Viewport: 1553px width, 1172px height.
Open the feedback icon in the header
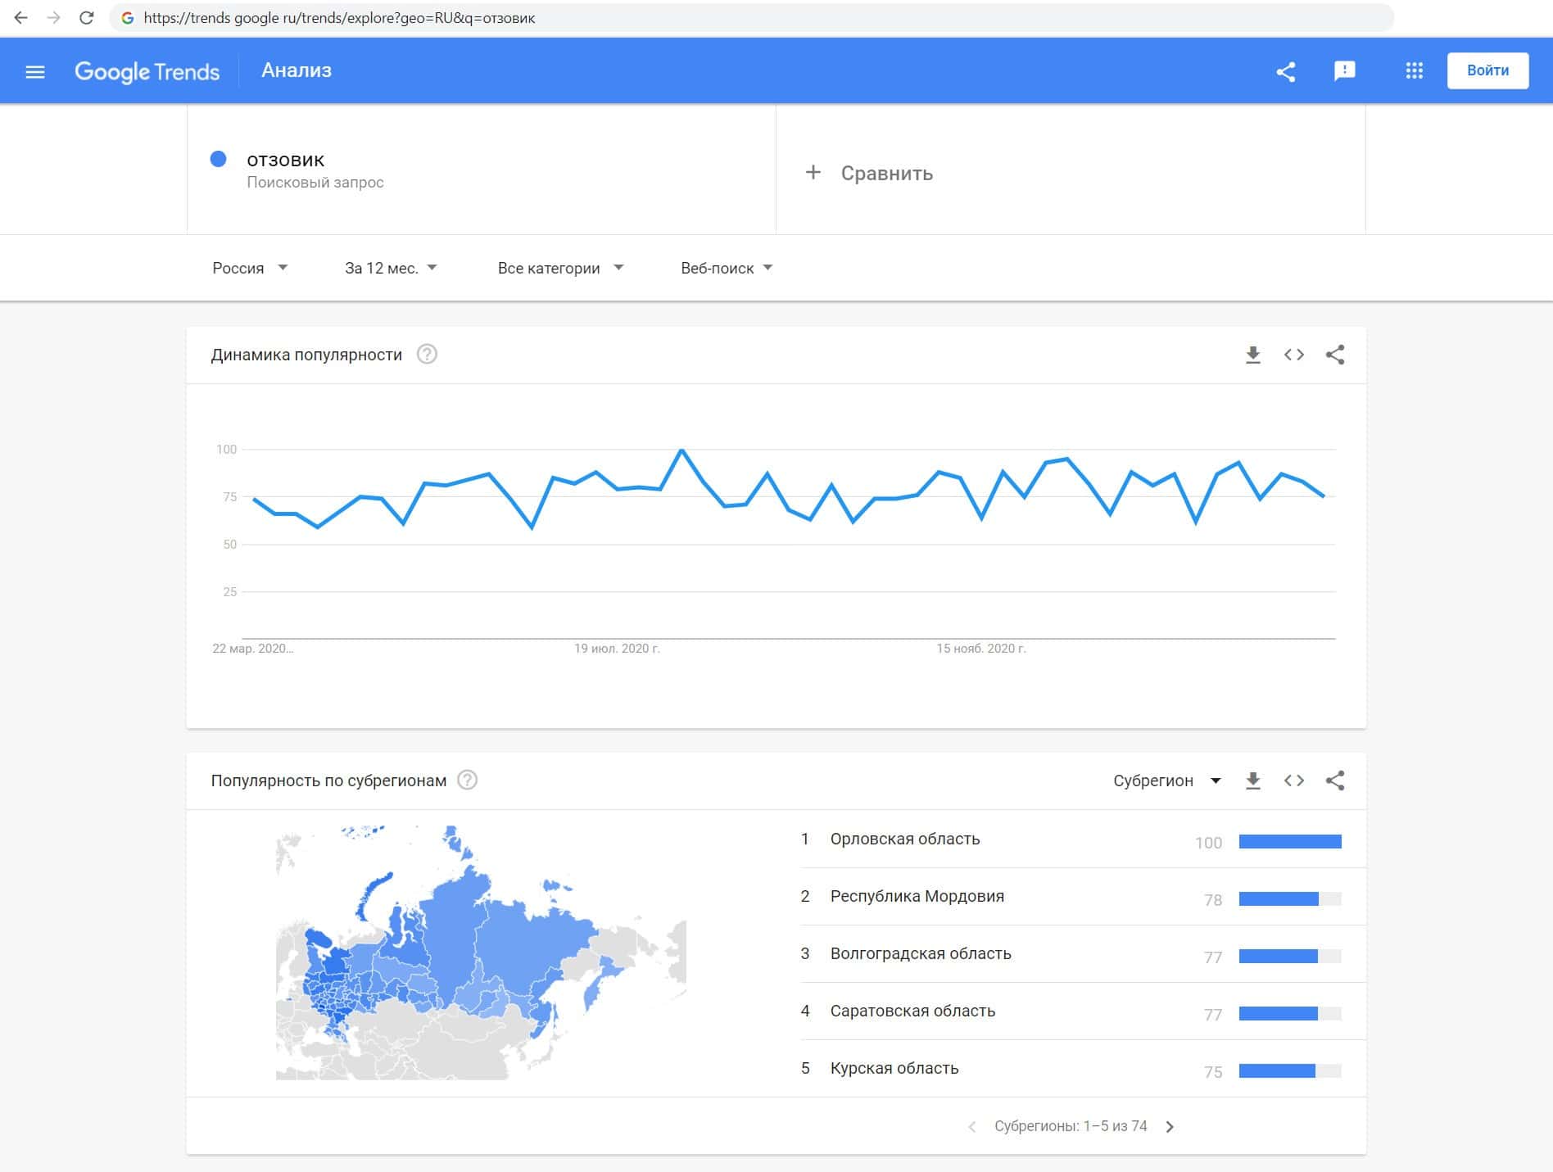[1344, 71]
